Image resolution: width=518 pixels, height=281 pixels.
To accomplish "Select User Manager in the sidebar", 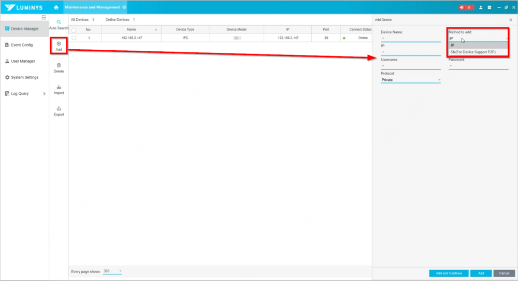I will (23, 61).
